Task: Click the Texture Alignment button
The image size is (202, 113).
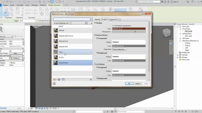Action: 119,49
